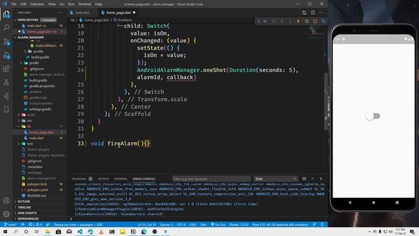Click the debug console filter input

(x=211, y=179)
